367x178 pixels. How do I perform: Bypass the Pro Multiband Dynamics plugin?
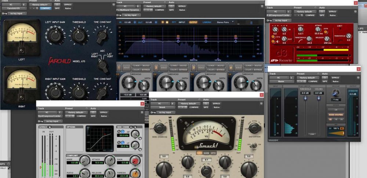[x=182, y=6]
